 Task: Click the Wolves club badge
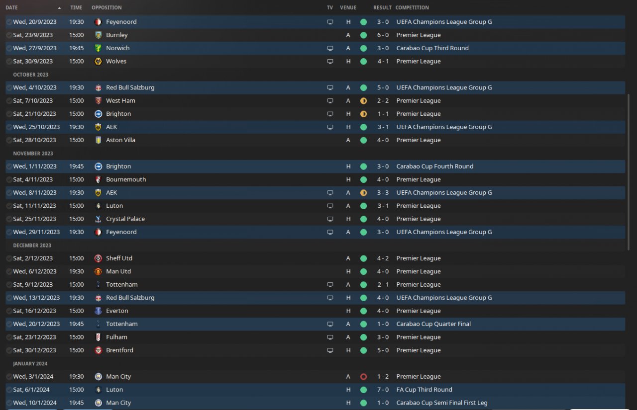[98, 62]
